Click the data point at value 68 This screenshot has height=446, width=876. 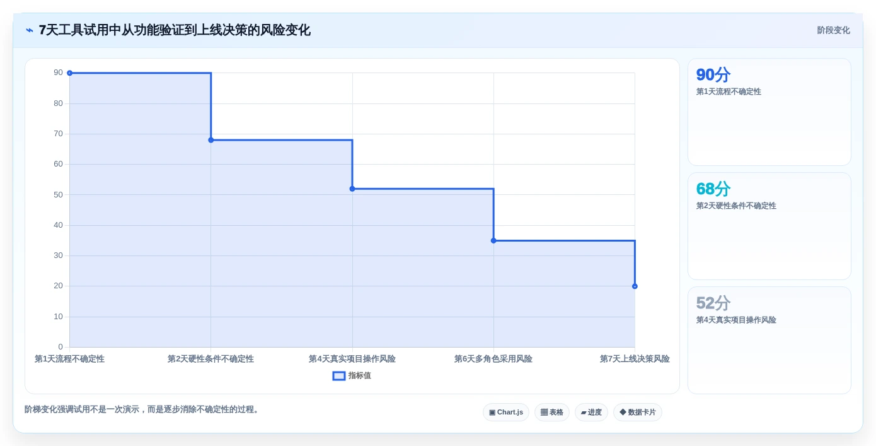click(x=211, y=140)
